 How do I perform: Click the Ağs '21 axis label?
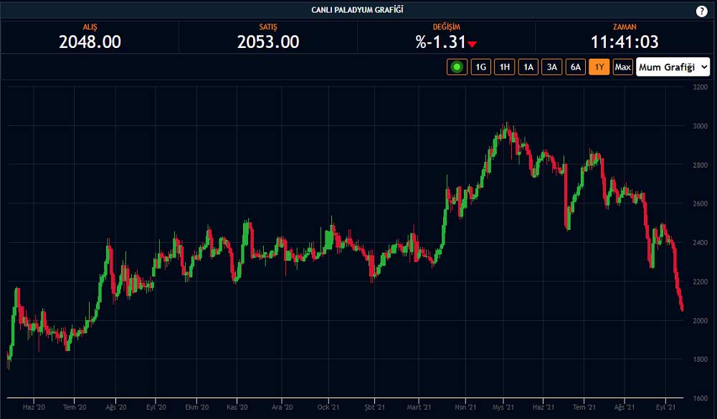[x=625, y=407]
